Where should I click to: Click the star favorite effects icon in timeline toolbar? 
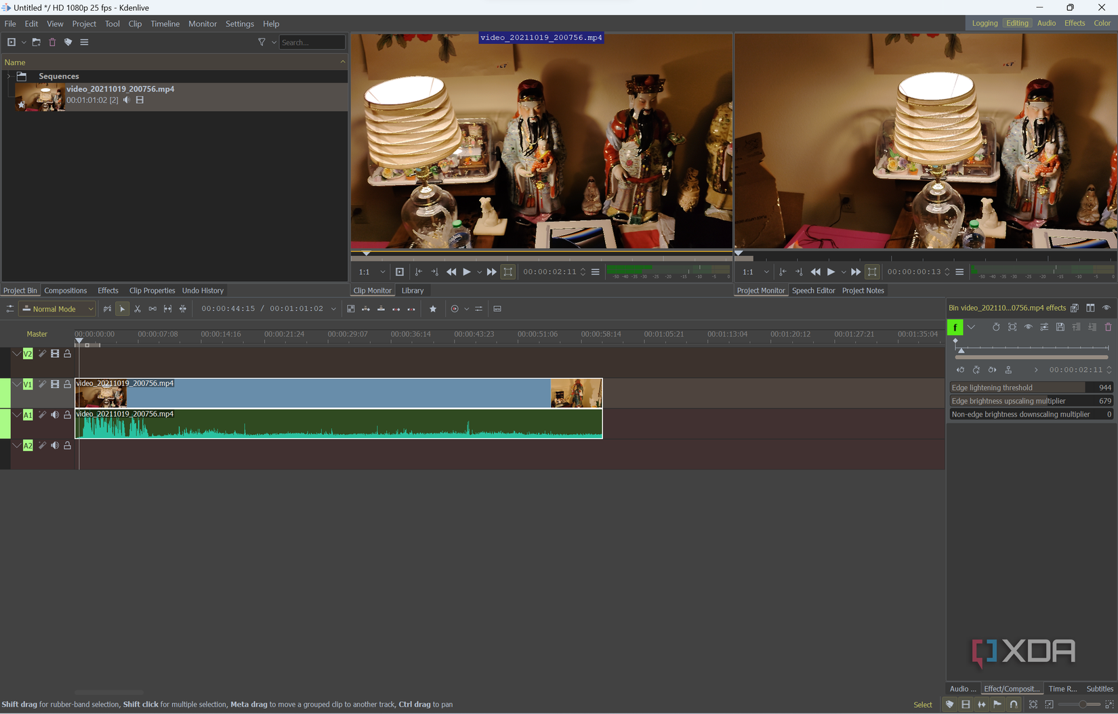433,309
